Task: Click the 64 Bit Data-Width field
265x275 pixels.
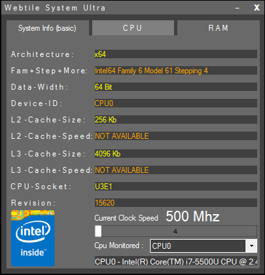Action: 176,87
